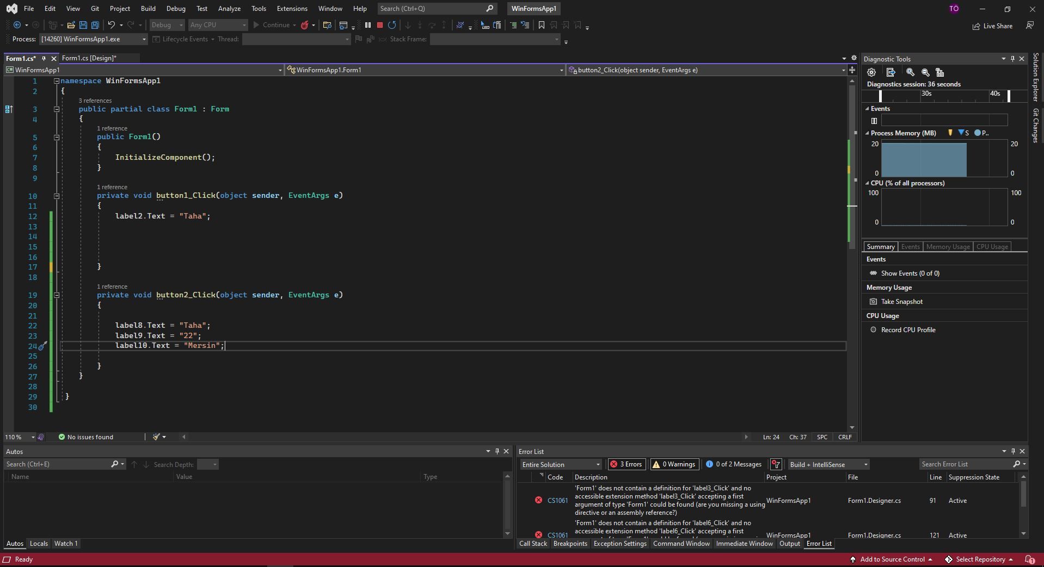Open the notifications bell in status bar
The width and height of the screenshot is (1044, 567).
[1029, 559]
